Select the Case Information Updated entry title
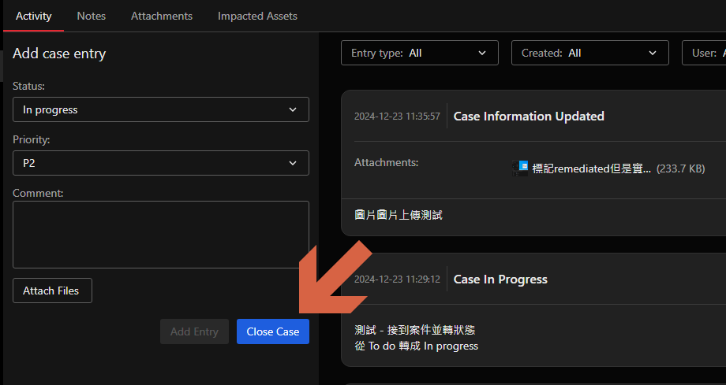726x385 pixels. [x=529, y=116]
